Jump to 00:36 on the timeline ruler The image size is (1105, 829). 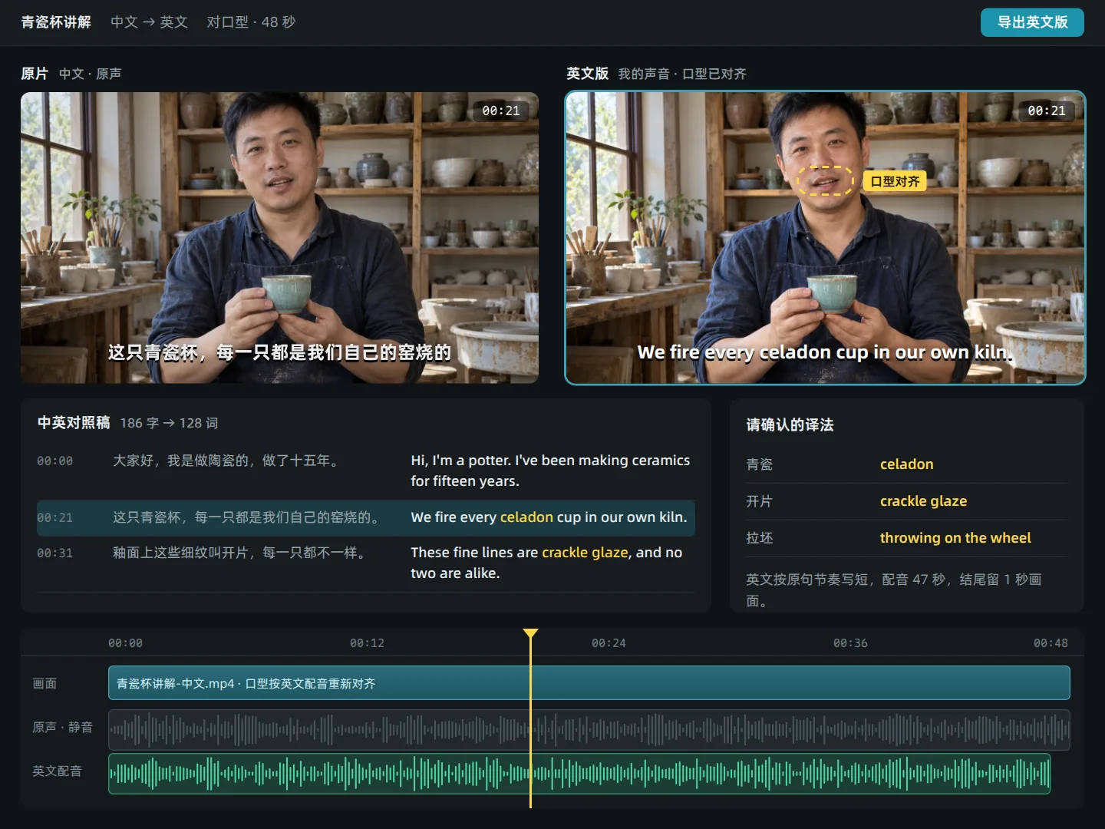[850, 643]
